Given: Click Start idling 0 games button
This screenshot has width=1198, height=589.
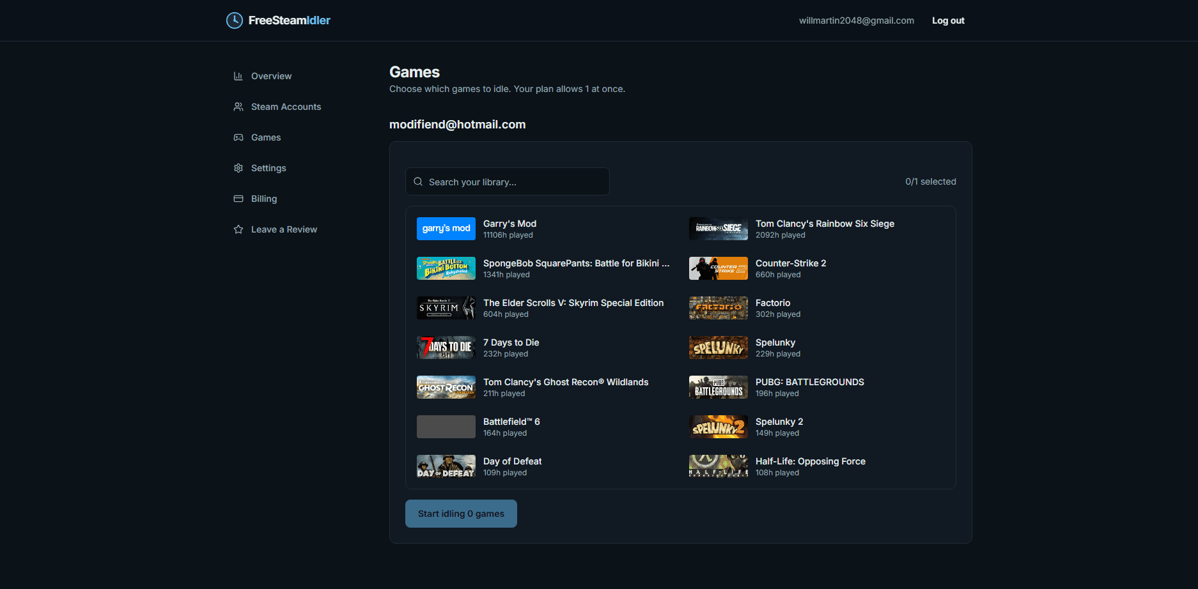Looking at the screenshot, I should (461, 514).
